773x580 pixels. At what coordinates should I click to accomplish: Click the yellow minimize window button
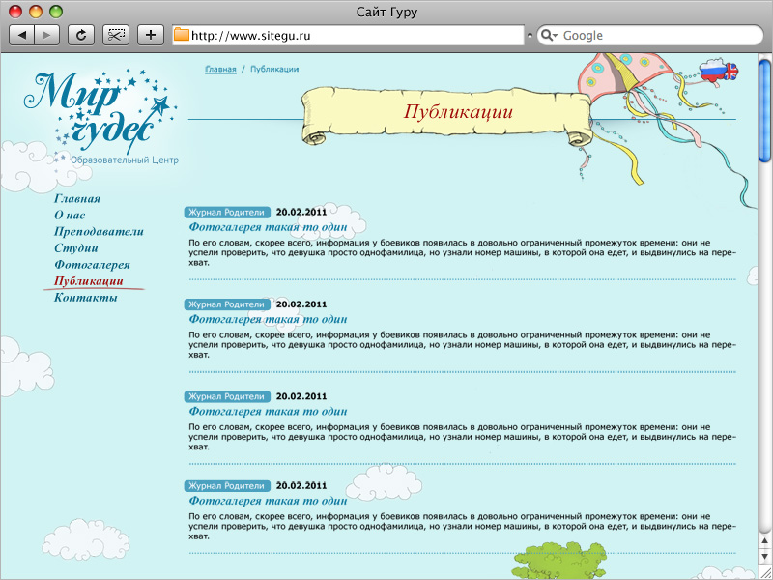pos(36,11)
